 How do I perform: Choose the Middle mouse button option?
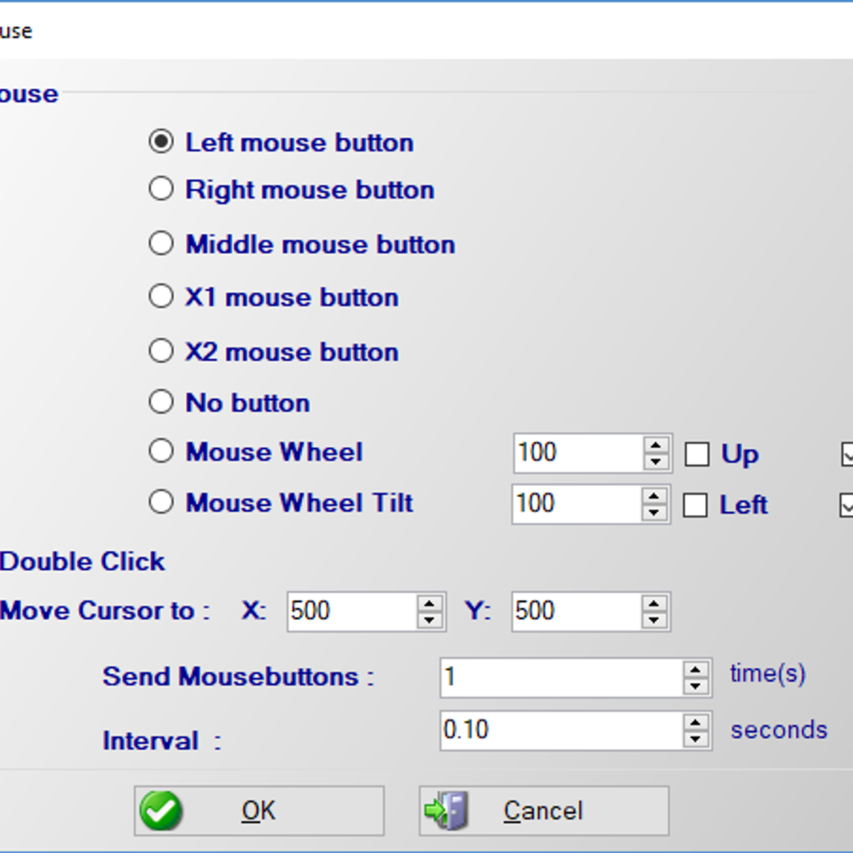(161, 242)
